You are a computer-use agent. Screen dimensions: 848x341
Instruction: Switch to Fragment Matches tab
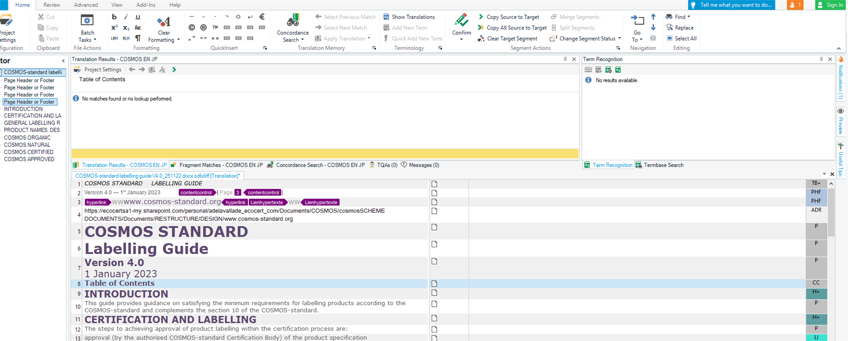[x=217, y=165]
